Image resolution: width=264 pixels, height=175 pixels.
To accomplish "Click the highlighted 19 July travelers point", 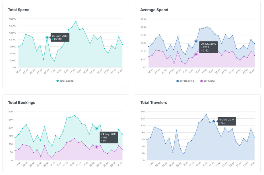I will [214, 121].
